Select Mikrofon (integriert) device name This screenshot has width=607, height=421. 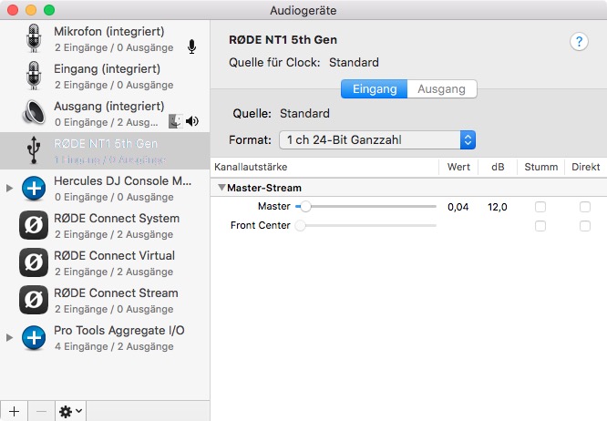[x=109, y=31]
